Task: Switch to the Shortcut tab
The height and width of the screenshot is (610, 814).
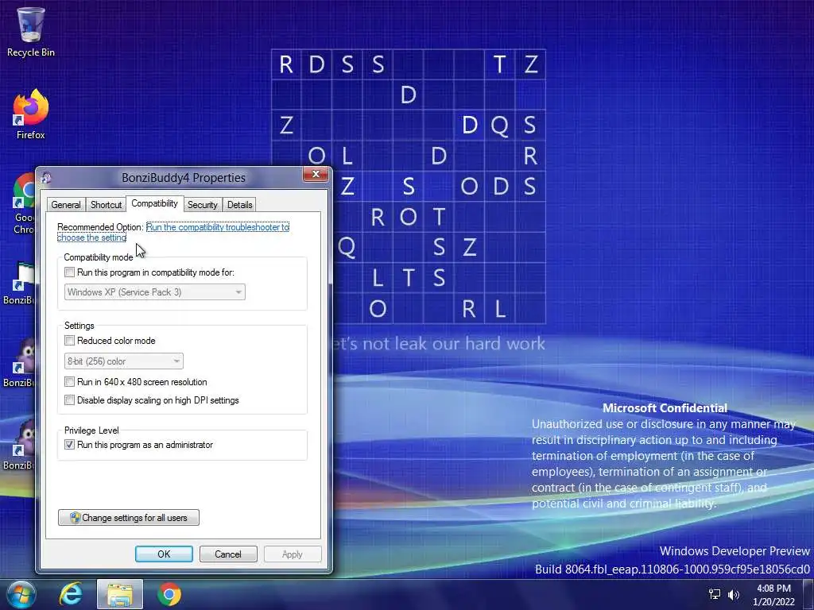Action: click(106, 205)
